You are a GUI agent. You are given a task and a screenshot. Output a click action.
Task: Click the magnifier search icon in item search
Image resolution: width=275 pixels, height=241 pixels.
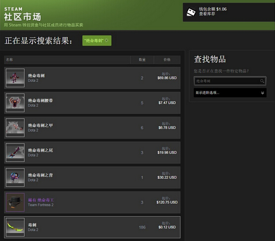[262, 81]
